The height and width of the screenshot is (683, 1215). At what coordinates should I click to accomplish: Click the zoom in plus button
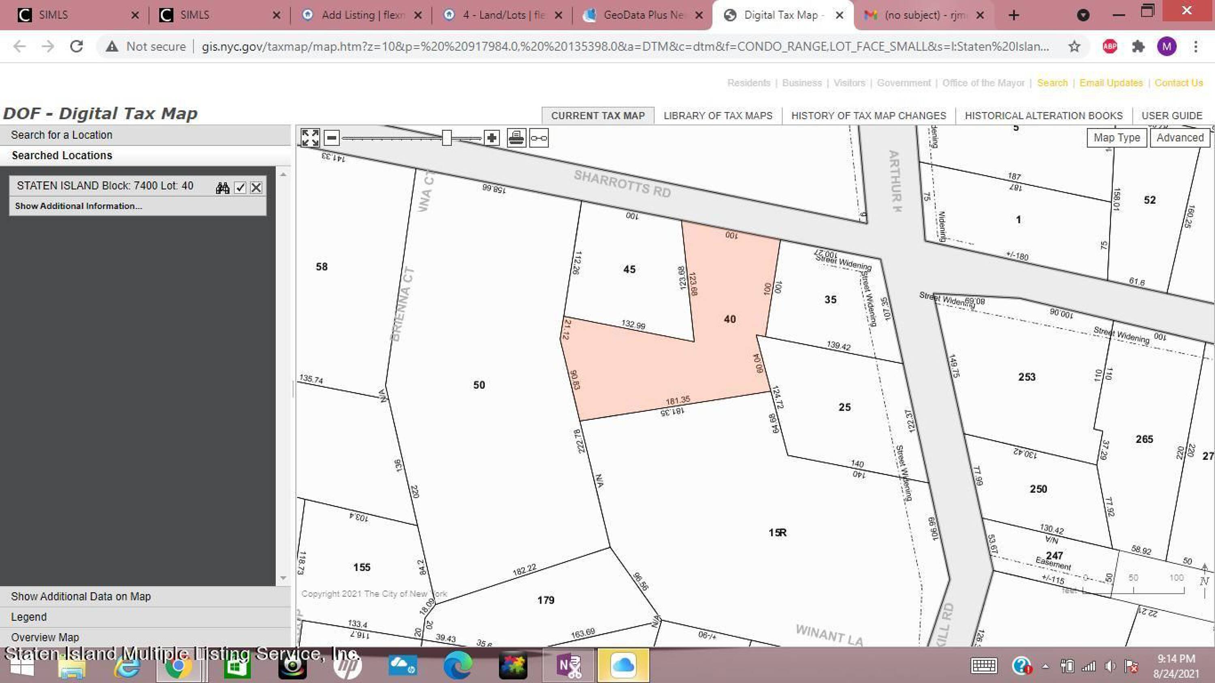(x=492, y=138)
